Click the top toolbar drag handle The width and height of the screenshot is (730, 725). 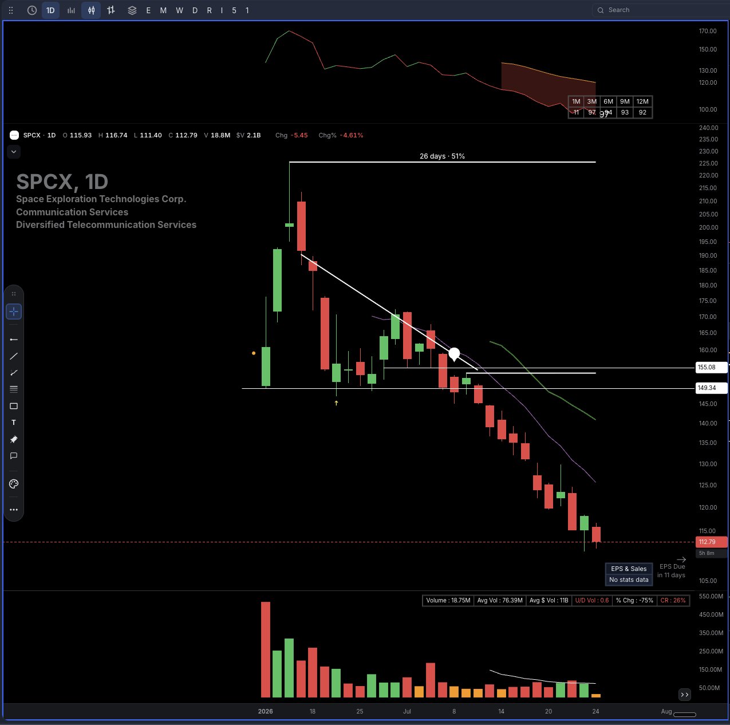[10, 10]
